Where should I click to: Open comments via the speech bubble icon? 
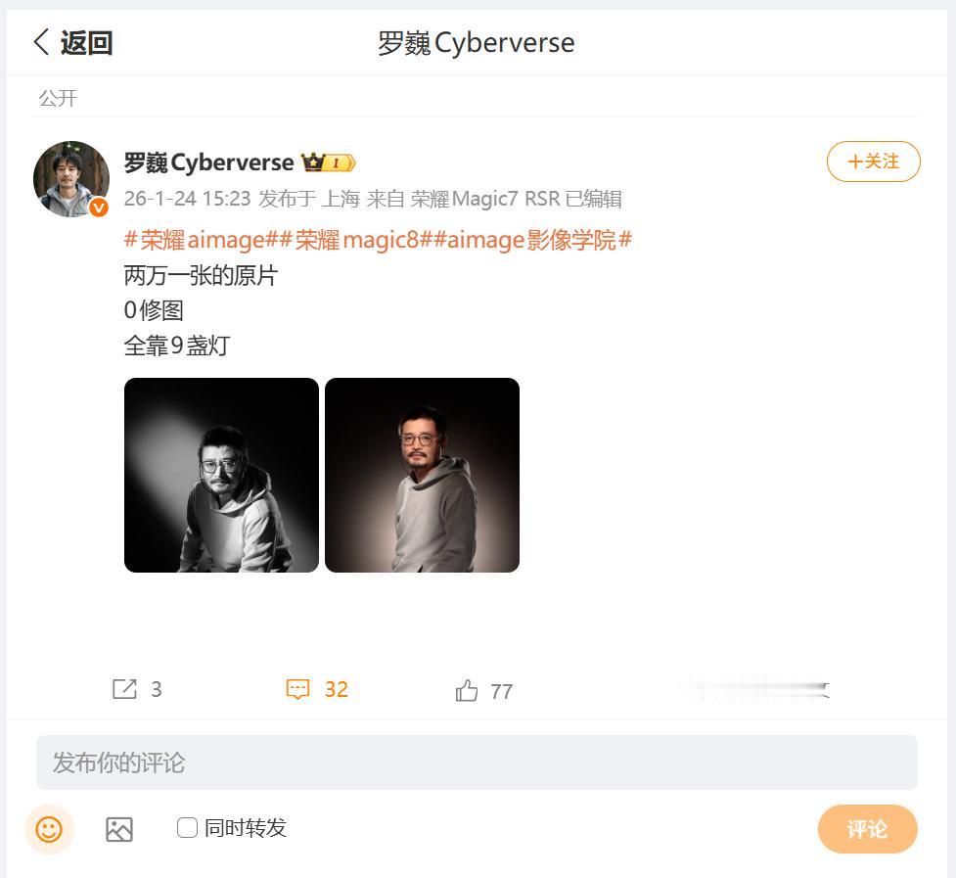coord(298,689)
